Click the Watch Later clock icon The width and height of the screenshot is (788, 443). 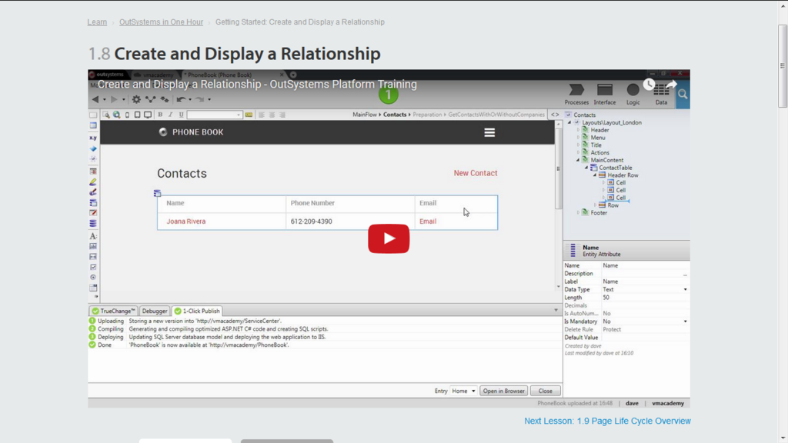click(x=649, y=85)
